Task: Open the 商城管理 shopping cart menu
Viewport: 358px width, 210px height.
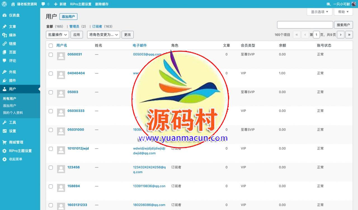Action: pos(16,142)
